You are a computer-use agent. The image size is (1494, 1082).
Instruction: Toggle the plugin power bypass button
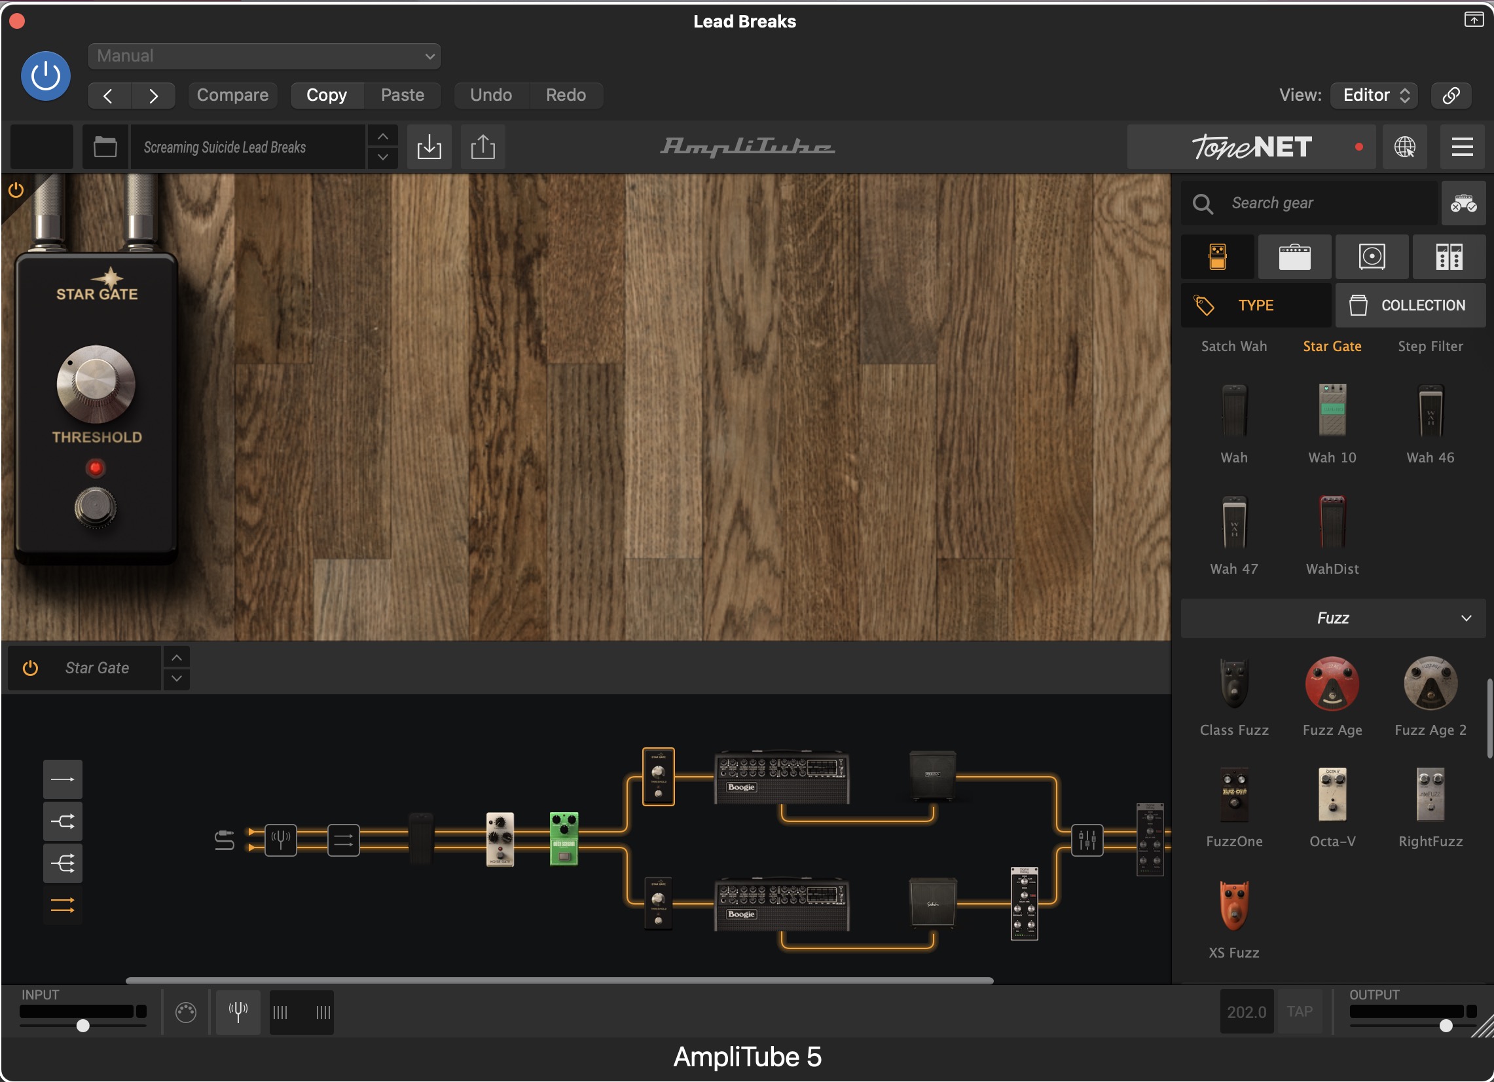click(x=45, y=76)
